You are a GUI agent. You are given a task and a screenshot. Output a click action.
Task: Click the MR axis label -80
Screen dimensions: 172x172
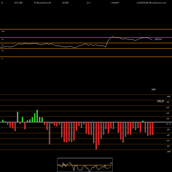tap(168, 146)
